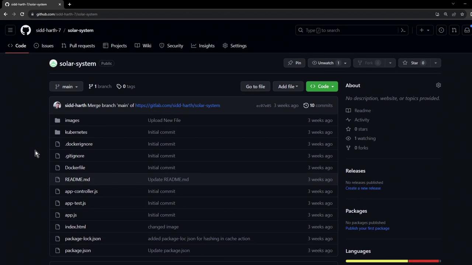
Task: Open the index.html file
Action: click(76, 227)
